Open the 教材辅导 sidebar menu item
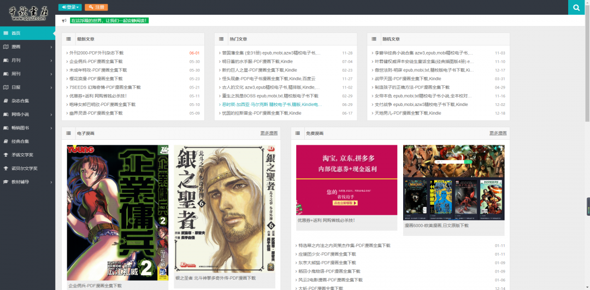The width and height of the screenshot is (590, 290). coord(27,182)
